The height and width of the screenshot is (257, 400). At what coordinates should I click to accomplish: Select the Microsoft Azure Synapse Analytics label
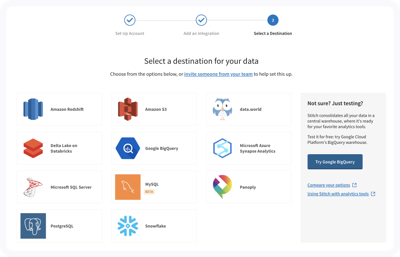click(x=258, y=148)
